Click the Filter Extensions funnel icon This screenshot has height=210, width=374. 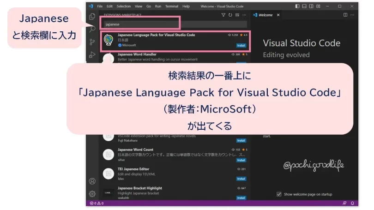pos(223,15)
